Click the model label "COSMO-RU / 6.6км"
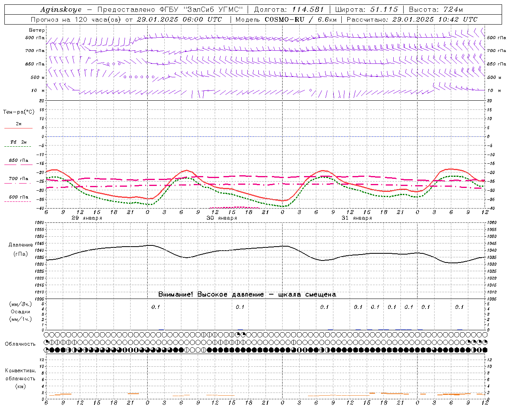The height and width of the screenshot is (406, 508). coord(300,19)
